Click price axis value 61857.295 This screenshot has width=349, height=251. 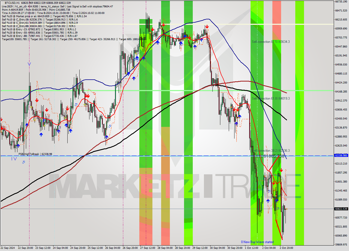coord(341,173)
